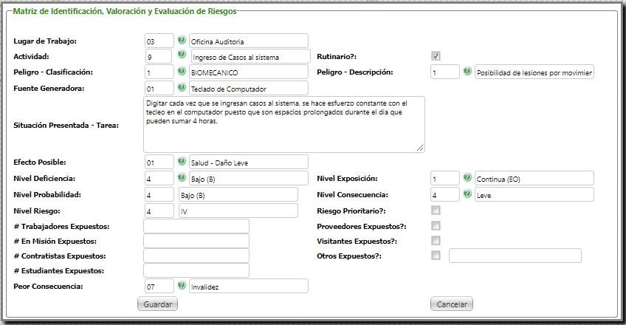626x325 pixels.
Task: Open the Nivel Consecuencia lookup icon
Action: click(467, 194)
